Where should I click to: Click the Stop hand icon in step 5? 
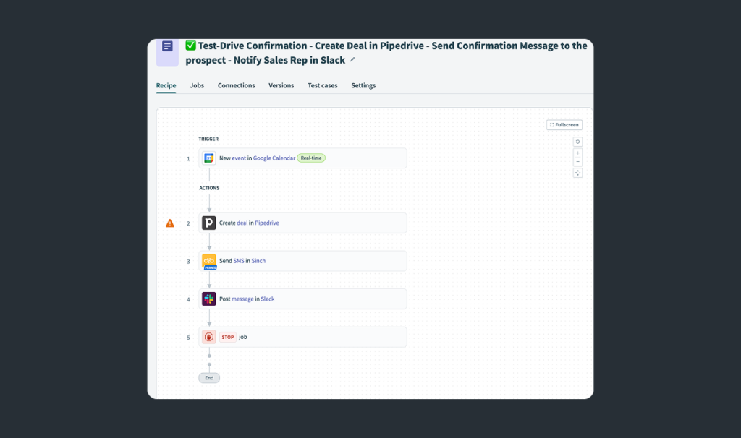(x=209, y=337)
